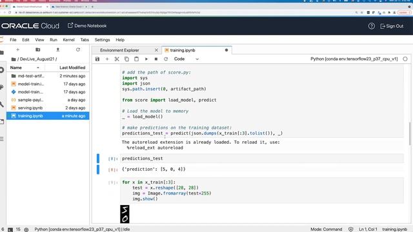
Task: Click the Oracle Cloud logo
Action: pyautogui.click(x=30, y=26)
